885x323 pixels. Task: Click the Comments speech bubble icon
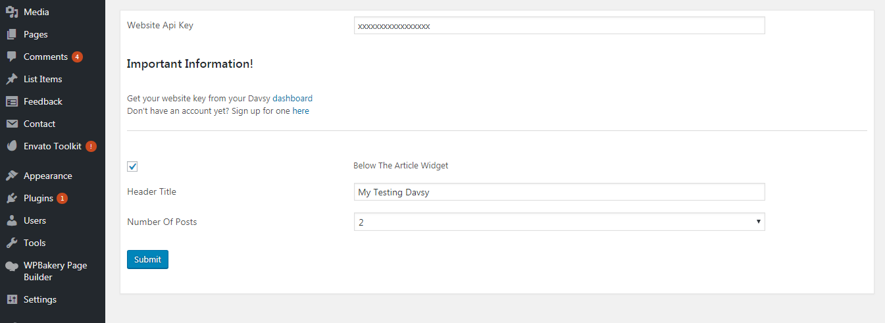point(11,57)
